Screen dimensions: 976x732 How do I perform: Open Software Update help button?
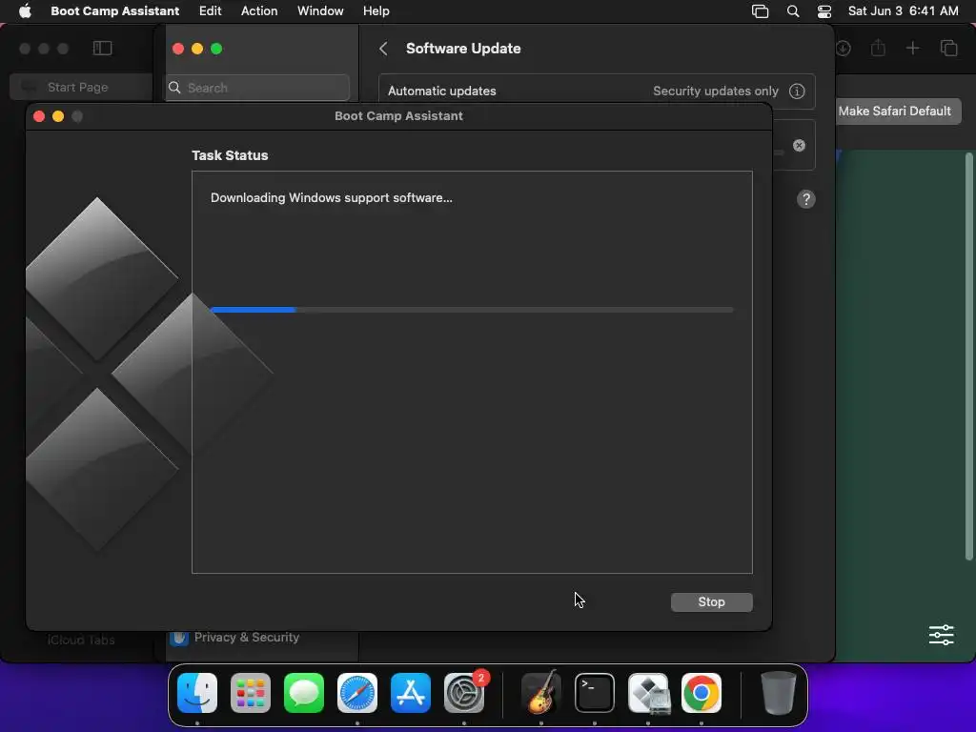tap(806, 199)
